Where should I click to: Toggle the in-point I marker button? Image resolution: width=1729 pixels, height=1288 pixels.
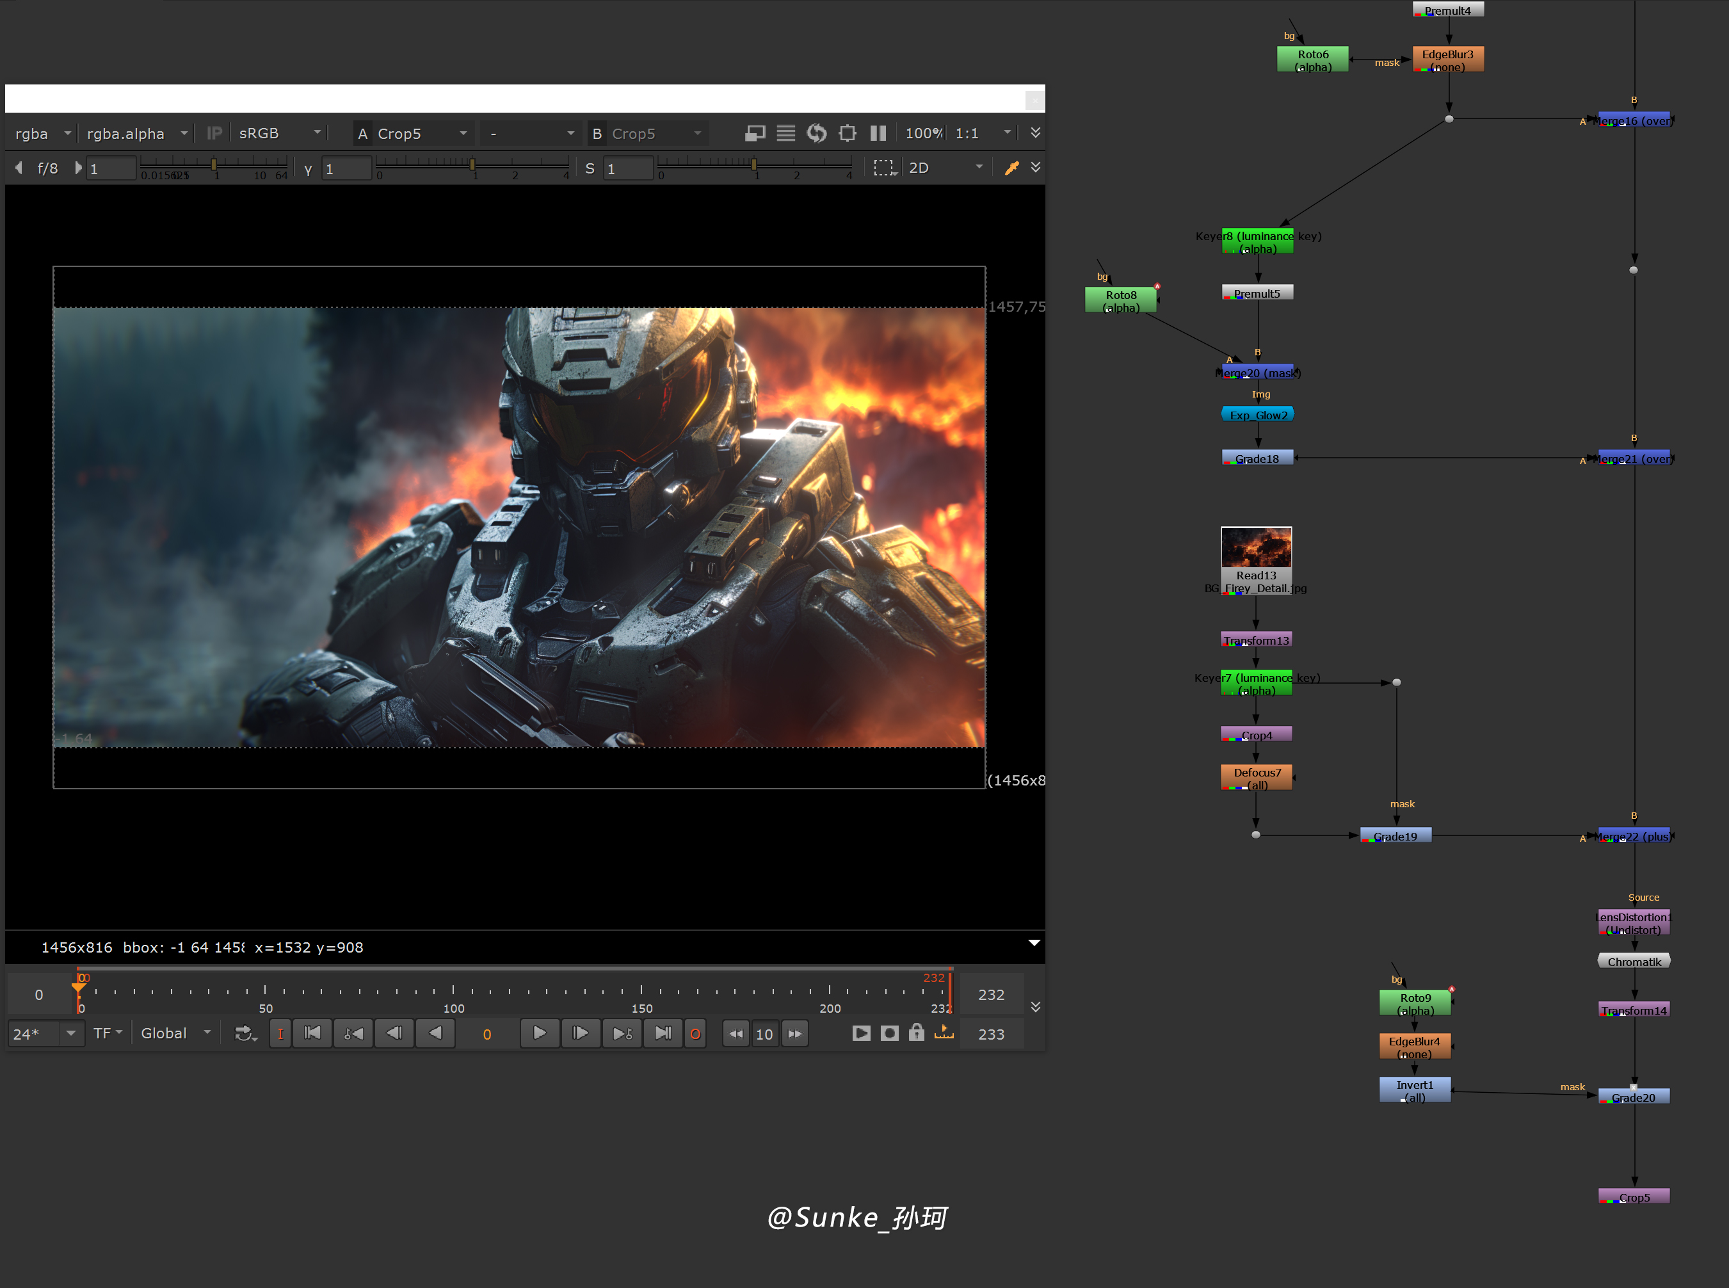[x=280, y=1034]
